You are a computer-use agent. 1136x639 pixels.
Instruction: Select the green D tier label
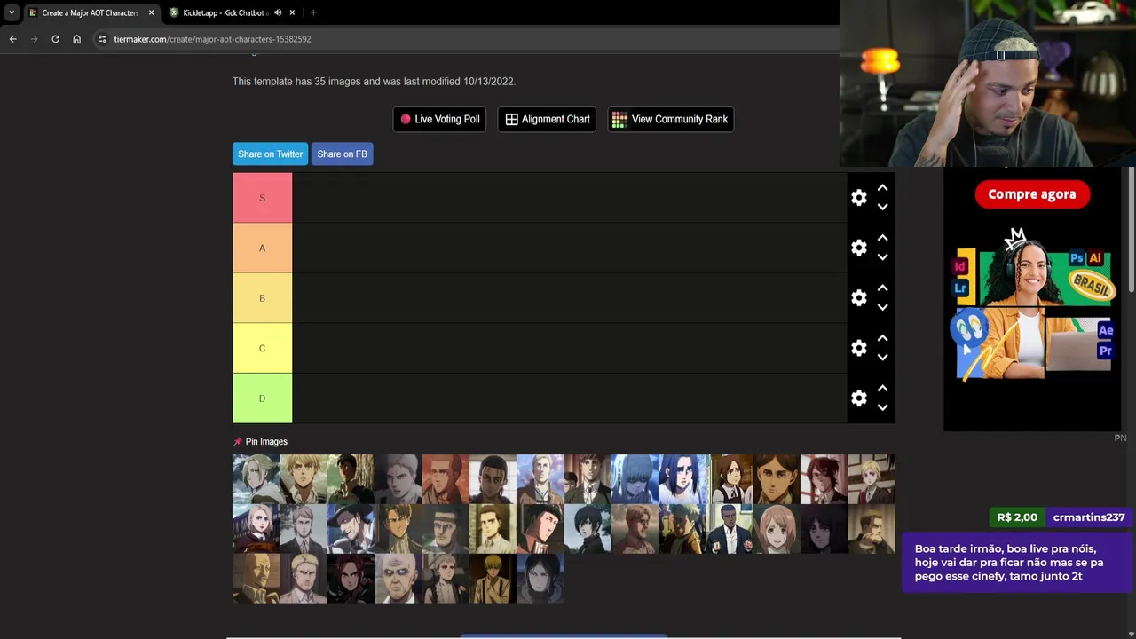pyautogui.click(x=262, y=398)
